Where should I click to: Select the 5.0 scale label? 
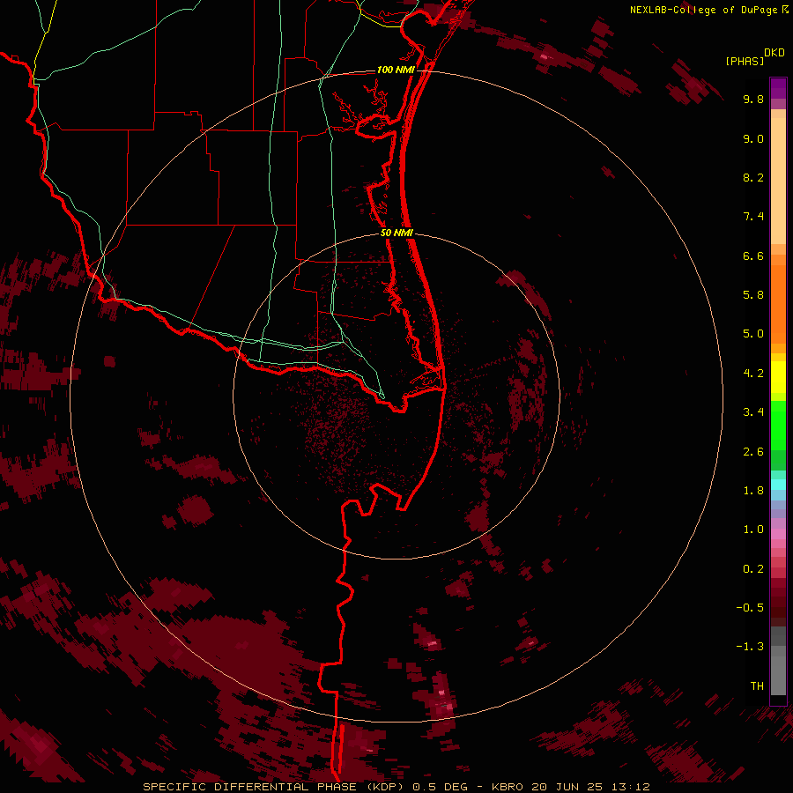[x=753, y=334]
